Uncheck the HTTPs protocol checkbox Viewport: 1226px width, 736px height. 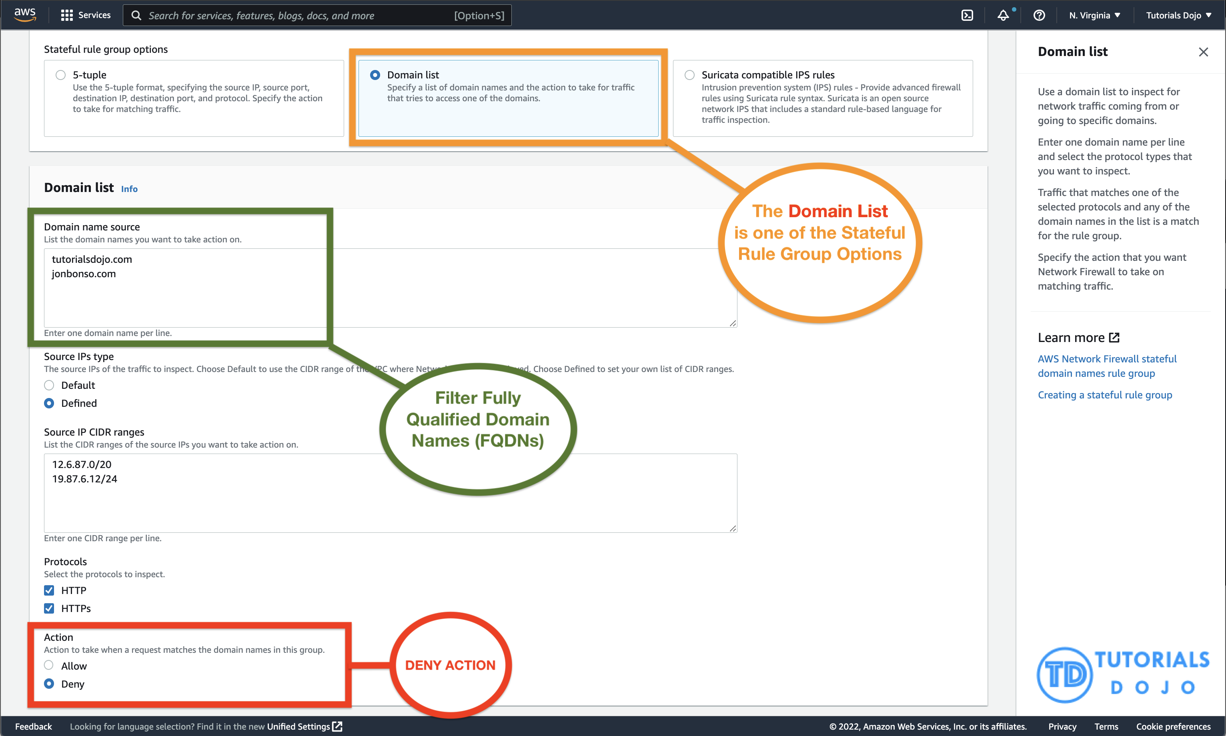pos(48,608)
